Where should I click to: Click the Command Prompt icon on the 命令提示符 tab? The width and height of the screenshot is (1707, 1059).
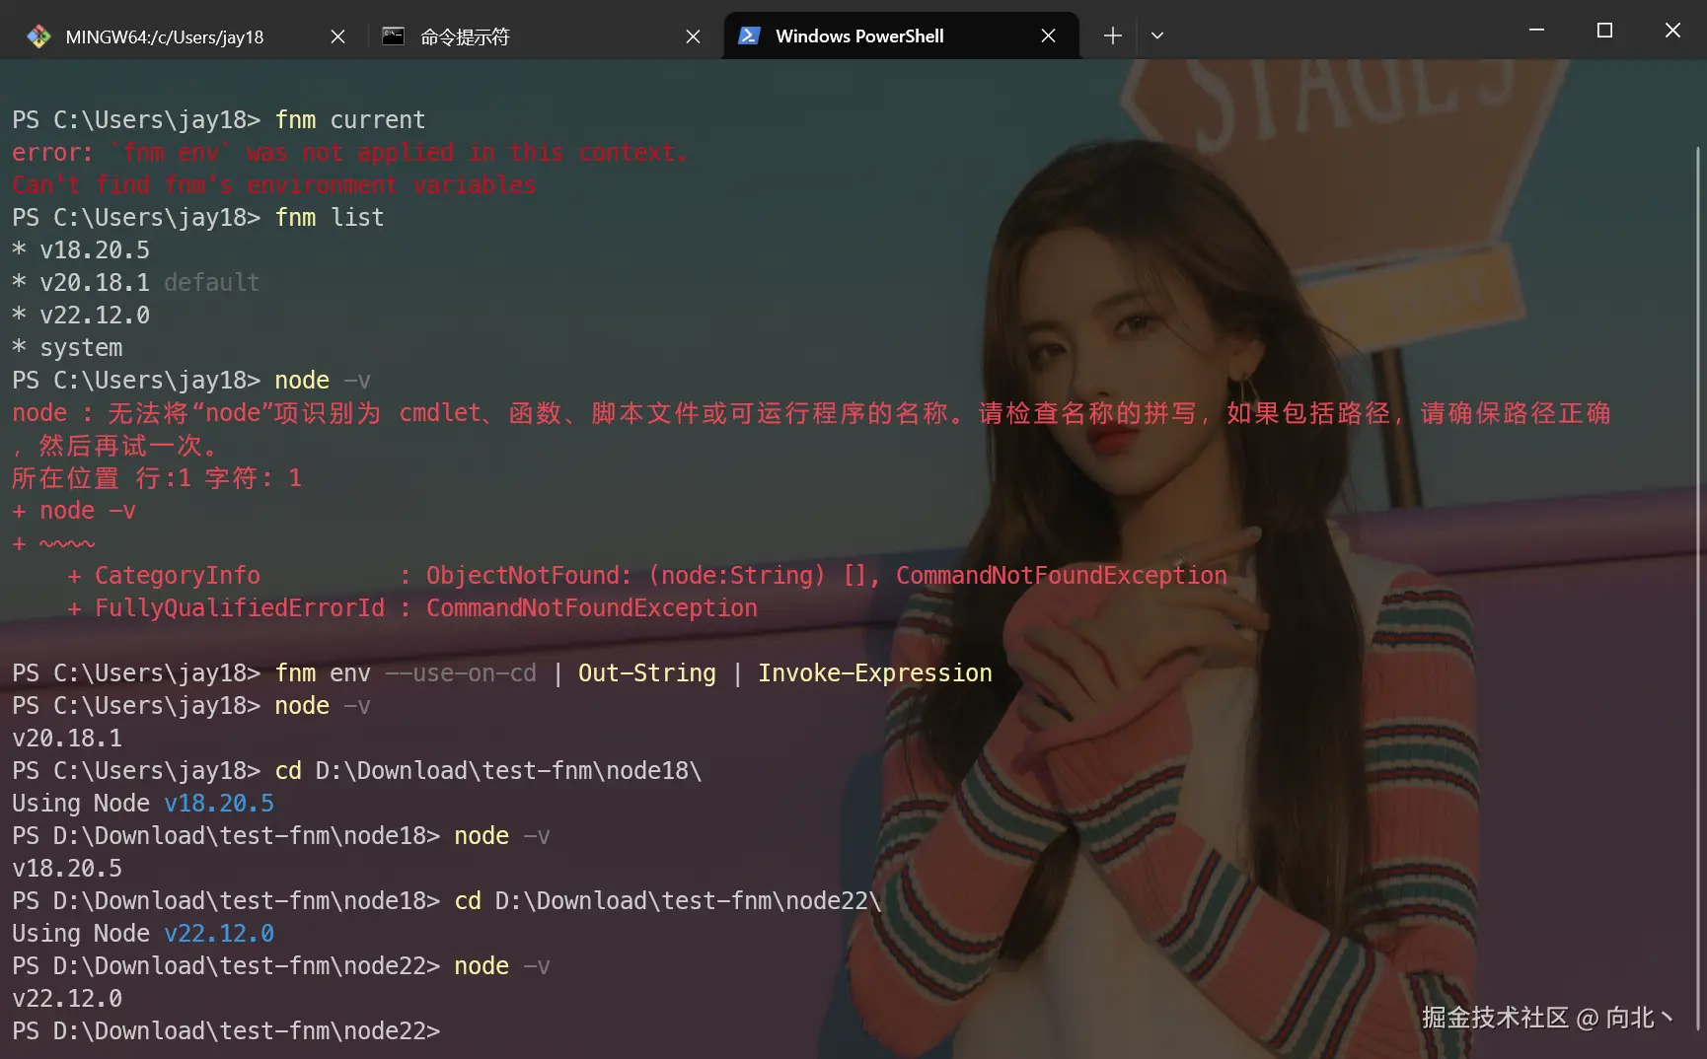coord(394,35)
